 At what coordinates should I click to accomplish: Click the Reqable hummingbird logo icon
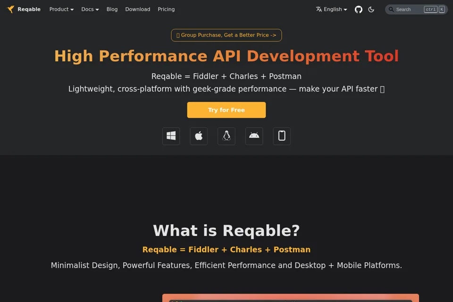coord(10,9)
